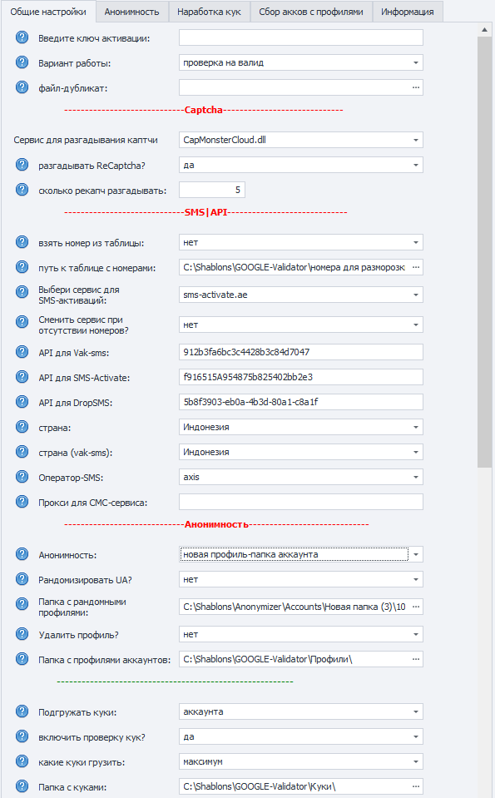
Task: Click help icon beside взять номер из таблицы
Action: [x=22, y=242]
